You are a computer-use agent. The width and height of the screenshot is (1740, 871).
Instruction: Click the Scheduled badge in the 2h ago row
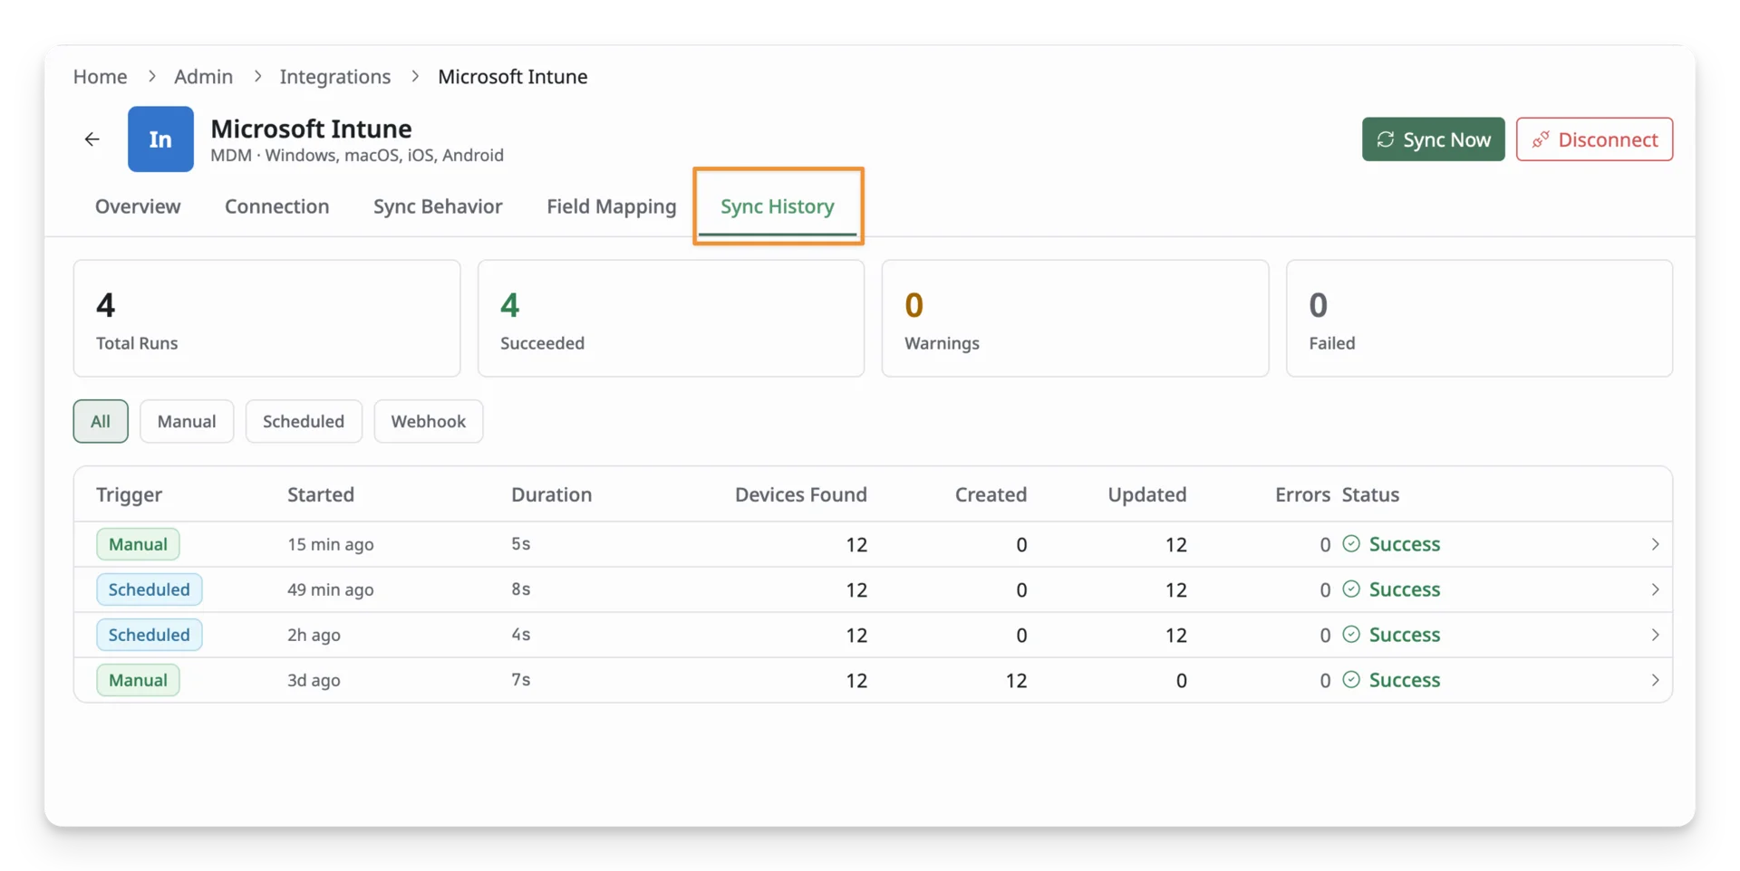[x=150, y=635]
